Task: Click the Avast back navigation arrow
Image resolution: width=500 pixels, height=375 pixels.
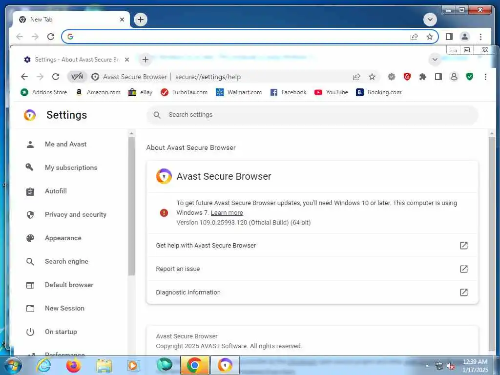Action: pyautogui.click(x=24, y=77)
